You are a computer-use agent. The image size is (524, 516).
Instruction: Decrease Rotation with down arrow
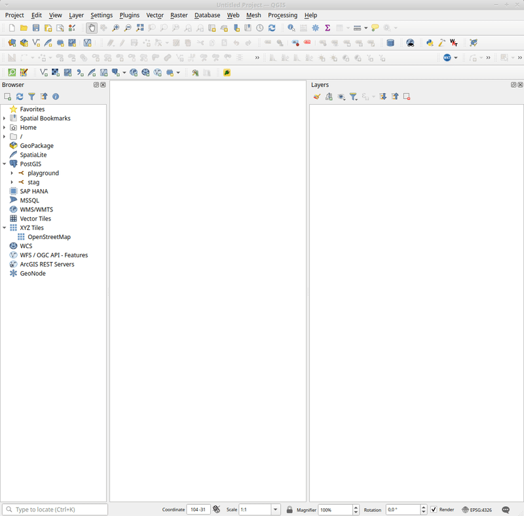pyautogui.click(x=424, y=512)
